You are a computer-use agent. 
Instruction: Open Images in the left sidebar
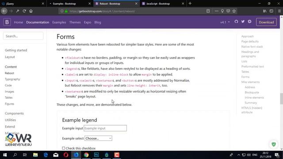[x=10, y=91]
